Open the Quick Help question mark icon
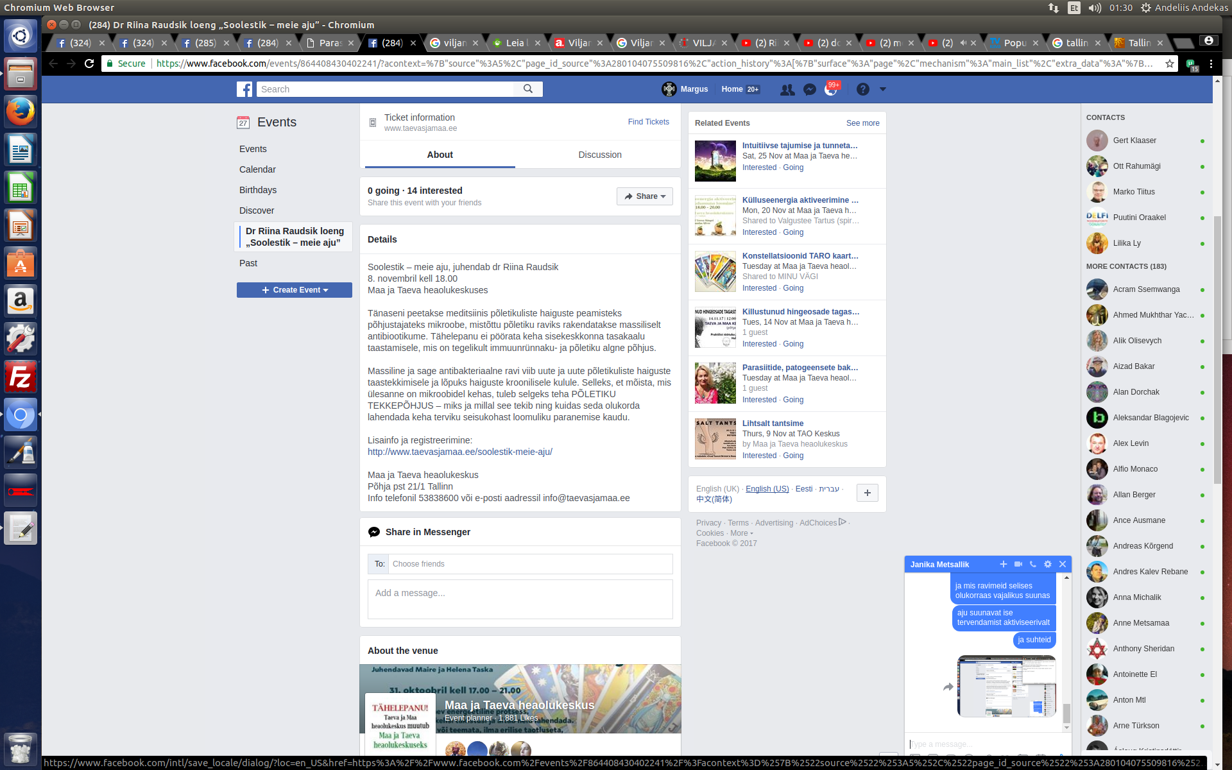The width and height of the screenshot is (1232, 770). [x=863, y=89]
